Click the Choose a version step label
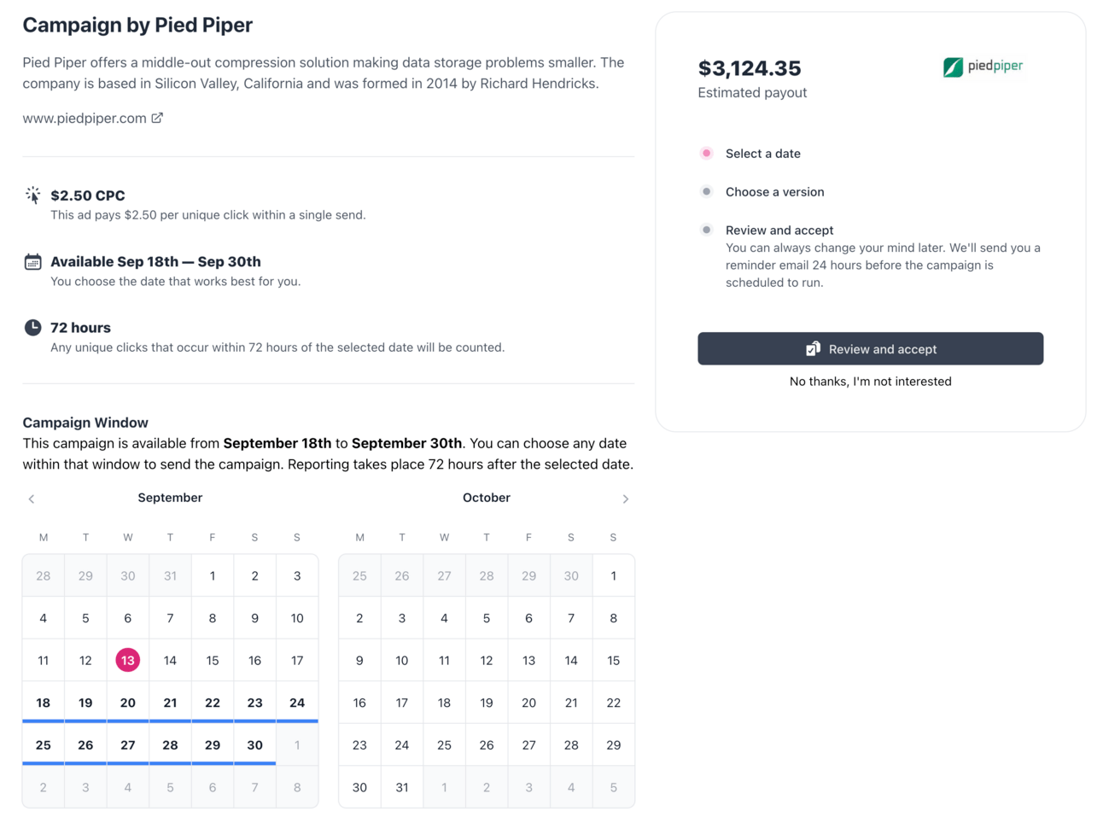1103x817 pixels. click(x=775, y=192)
